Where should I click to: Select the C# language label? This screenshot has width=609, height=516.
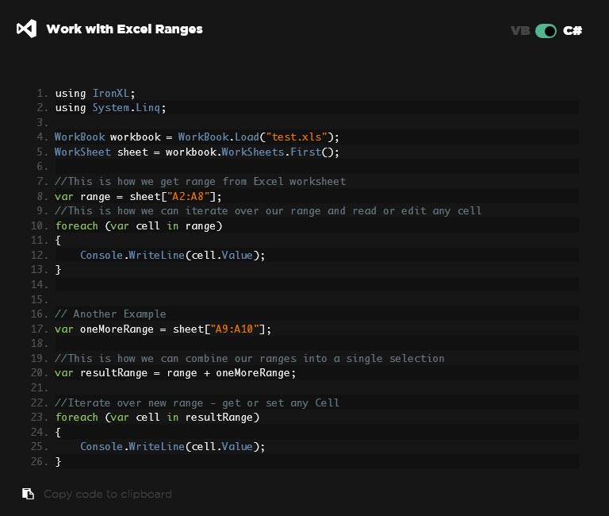(573, 31)
